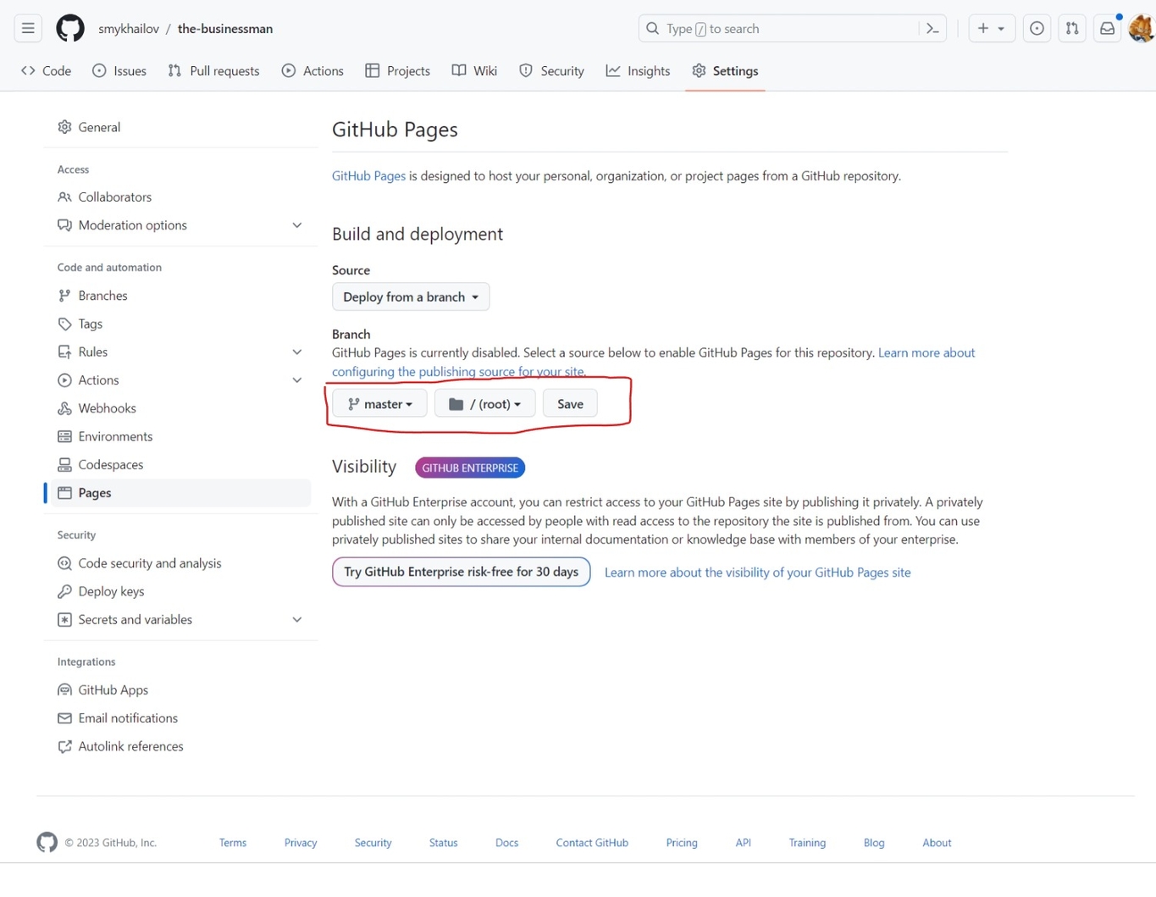Expand Secrets and variables section

click(180, 619)
